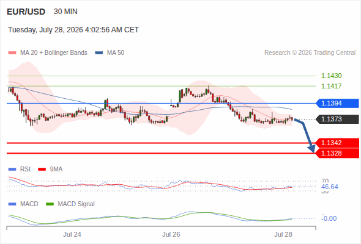
Task: Click the MA 20 + Bollinger Bands legend swatch
Action: [12, 53]
